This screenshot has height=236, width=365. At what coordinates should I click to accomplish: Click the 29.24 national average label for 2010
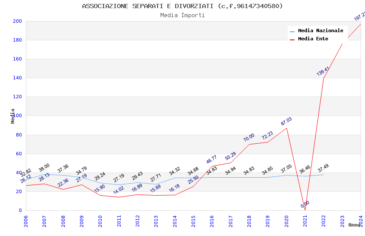click(100, 176)
